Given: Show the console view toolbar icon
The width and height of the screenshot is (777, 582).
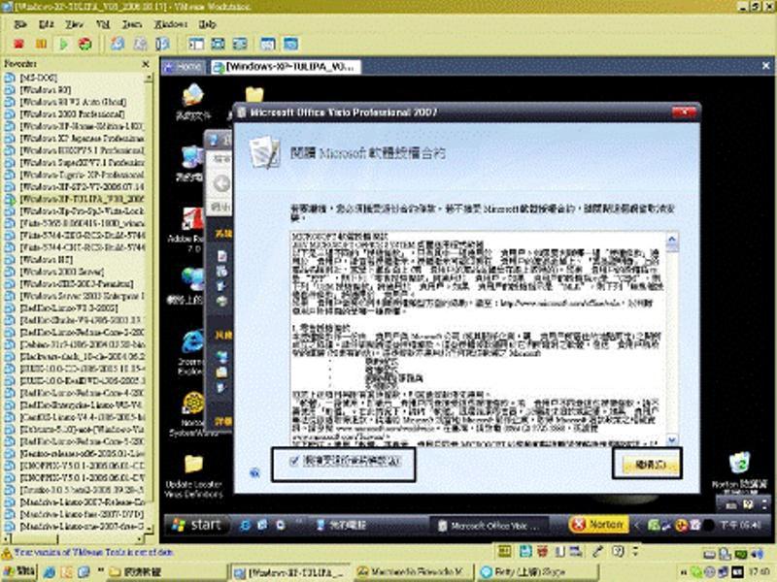Looking at the screenshot, I should [x=290, y=44].
